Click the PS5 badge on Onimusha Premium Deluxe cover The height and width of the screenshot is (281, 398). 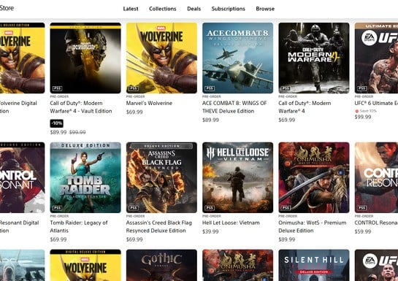click(286, 208)
